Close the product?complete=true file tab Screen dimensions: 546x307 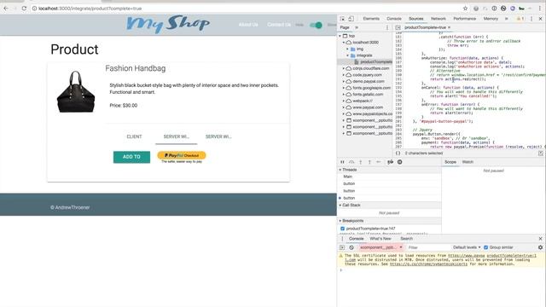450,27
